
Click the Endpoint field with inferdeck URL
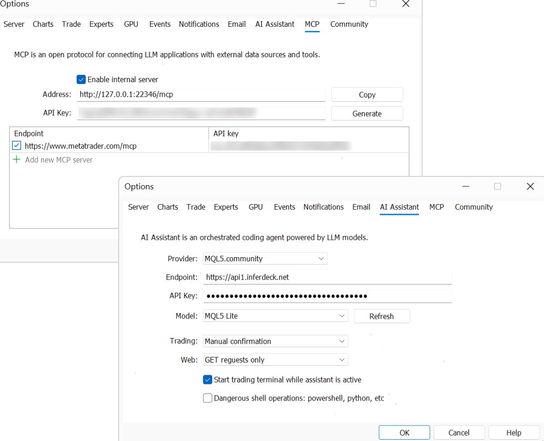[x=327, y=277]
